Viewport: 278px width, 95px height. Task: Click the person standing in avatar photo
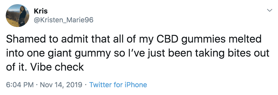(x=22, y=16)
